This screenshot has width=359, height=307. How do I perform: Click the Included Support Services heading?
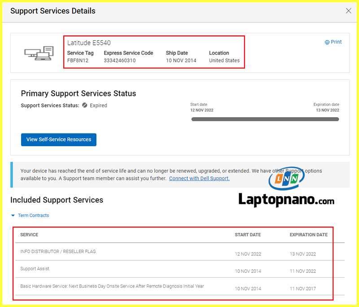tap(57, 200)
